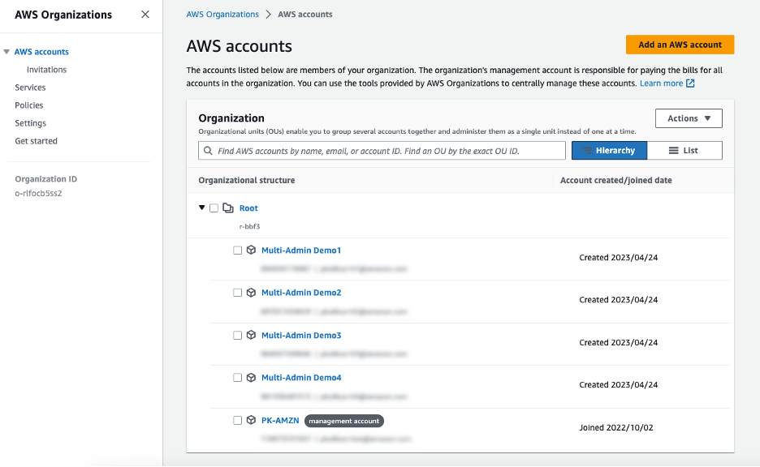Collapse the Root tree with its disclosure triangle
Screen dimensions: 760x467
(201, 208)
